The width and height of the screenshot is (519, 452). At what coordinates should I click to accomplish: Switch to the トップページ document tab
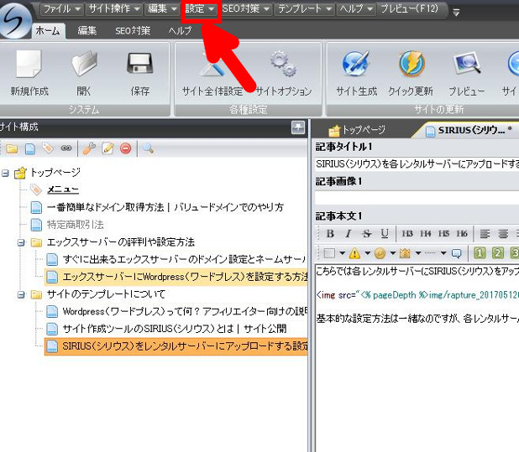click(358, 130)
